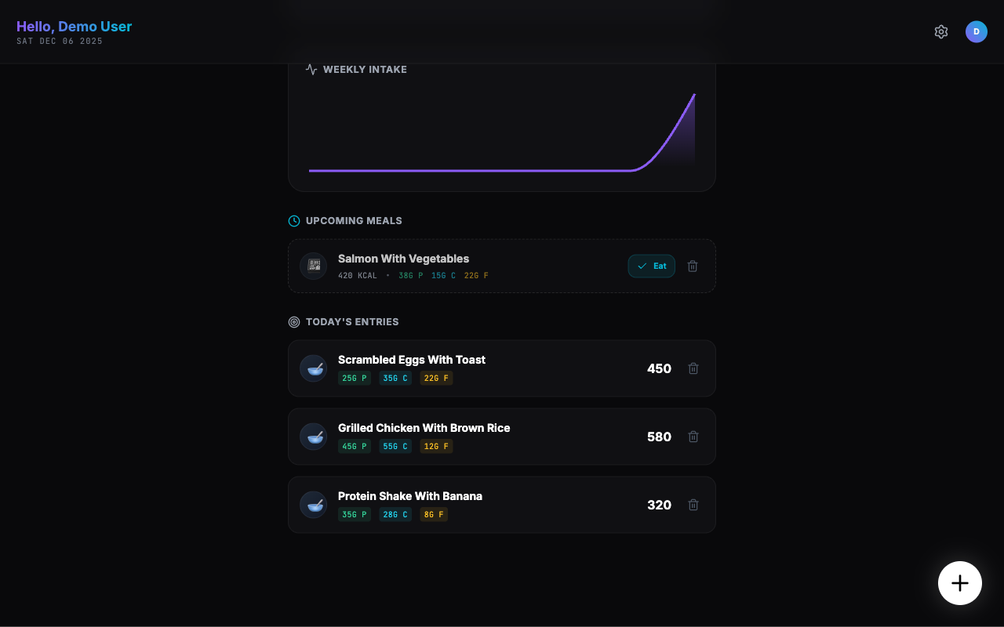Click the Hello, Demo User greeting
This screenshot has width=1004, height=627.
tap(74, 26)
